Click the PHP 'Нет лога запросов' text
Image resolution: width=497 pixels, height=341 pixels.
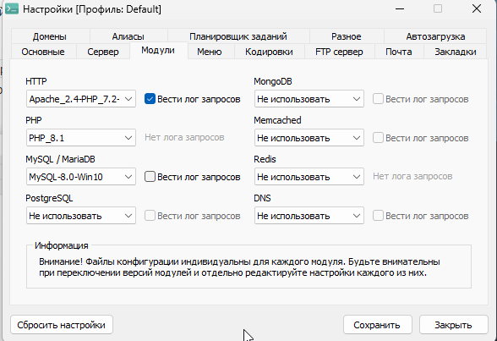pyautogui.click(x=184, y=137)
